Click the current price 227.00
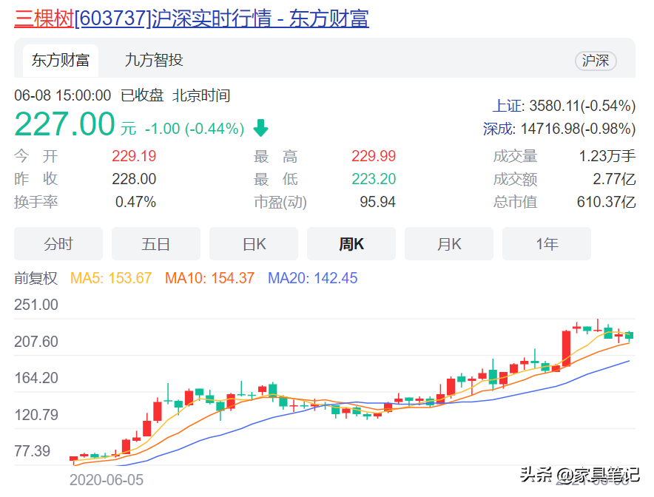This screenshot has height=497, width=654. 65,124
